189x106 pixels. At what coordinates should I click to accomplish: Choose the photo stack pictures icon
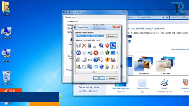(78, 60)
